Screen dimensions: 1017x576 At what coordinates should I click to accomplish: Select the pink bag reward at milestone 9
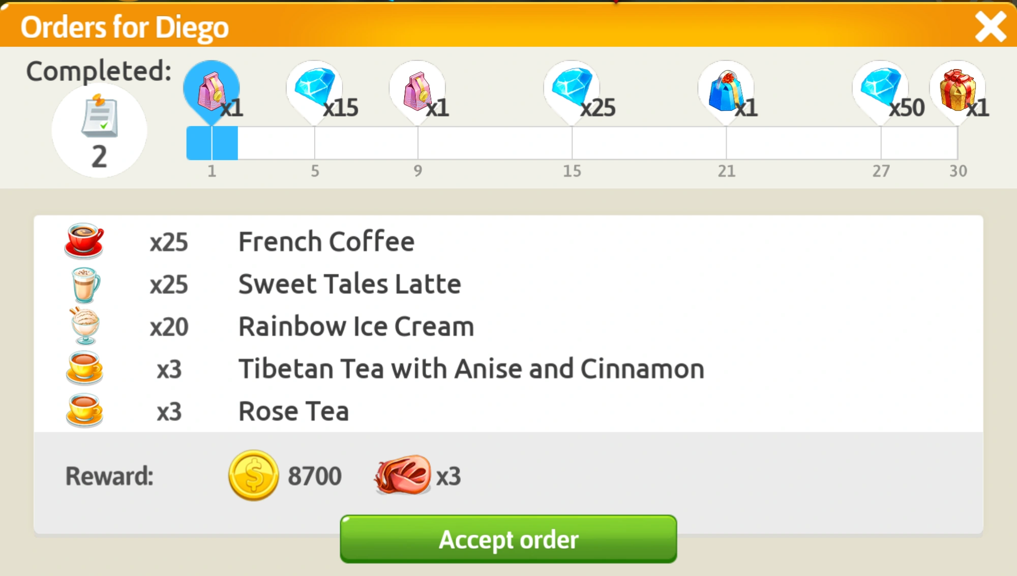tap(417, 91)
